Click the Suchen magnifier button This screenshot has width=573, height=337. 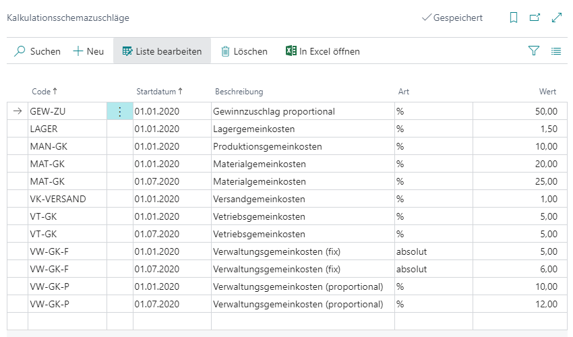pos(37,51)
